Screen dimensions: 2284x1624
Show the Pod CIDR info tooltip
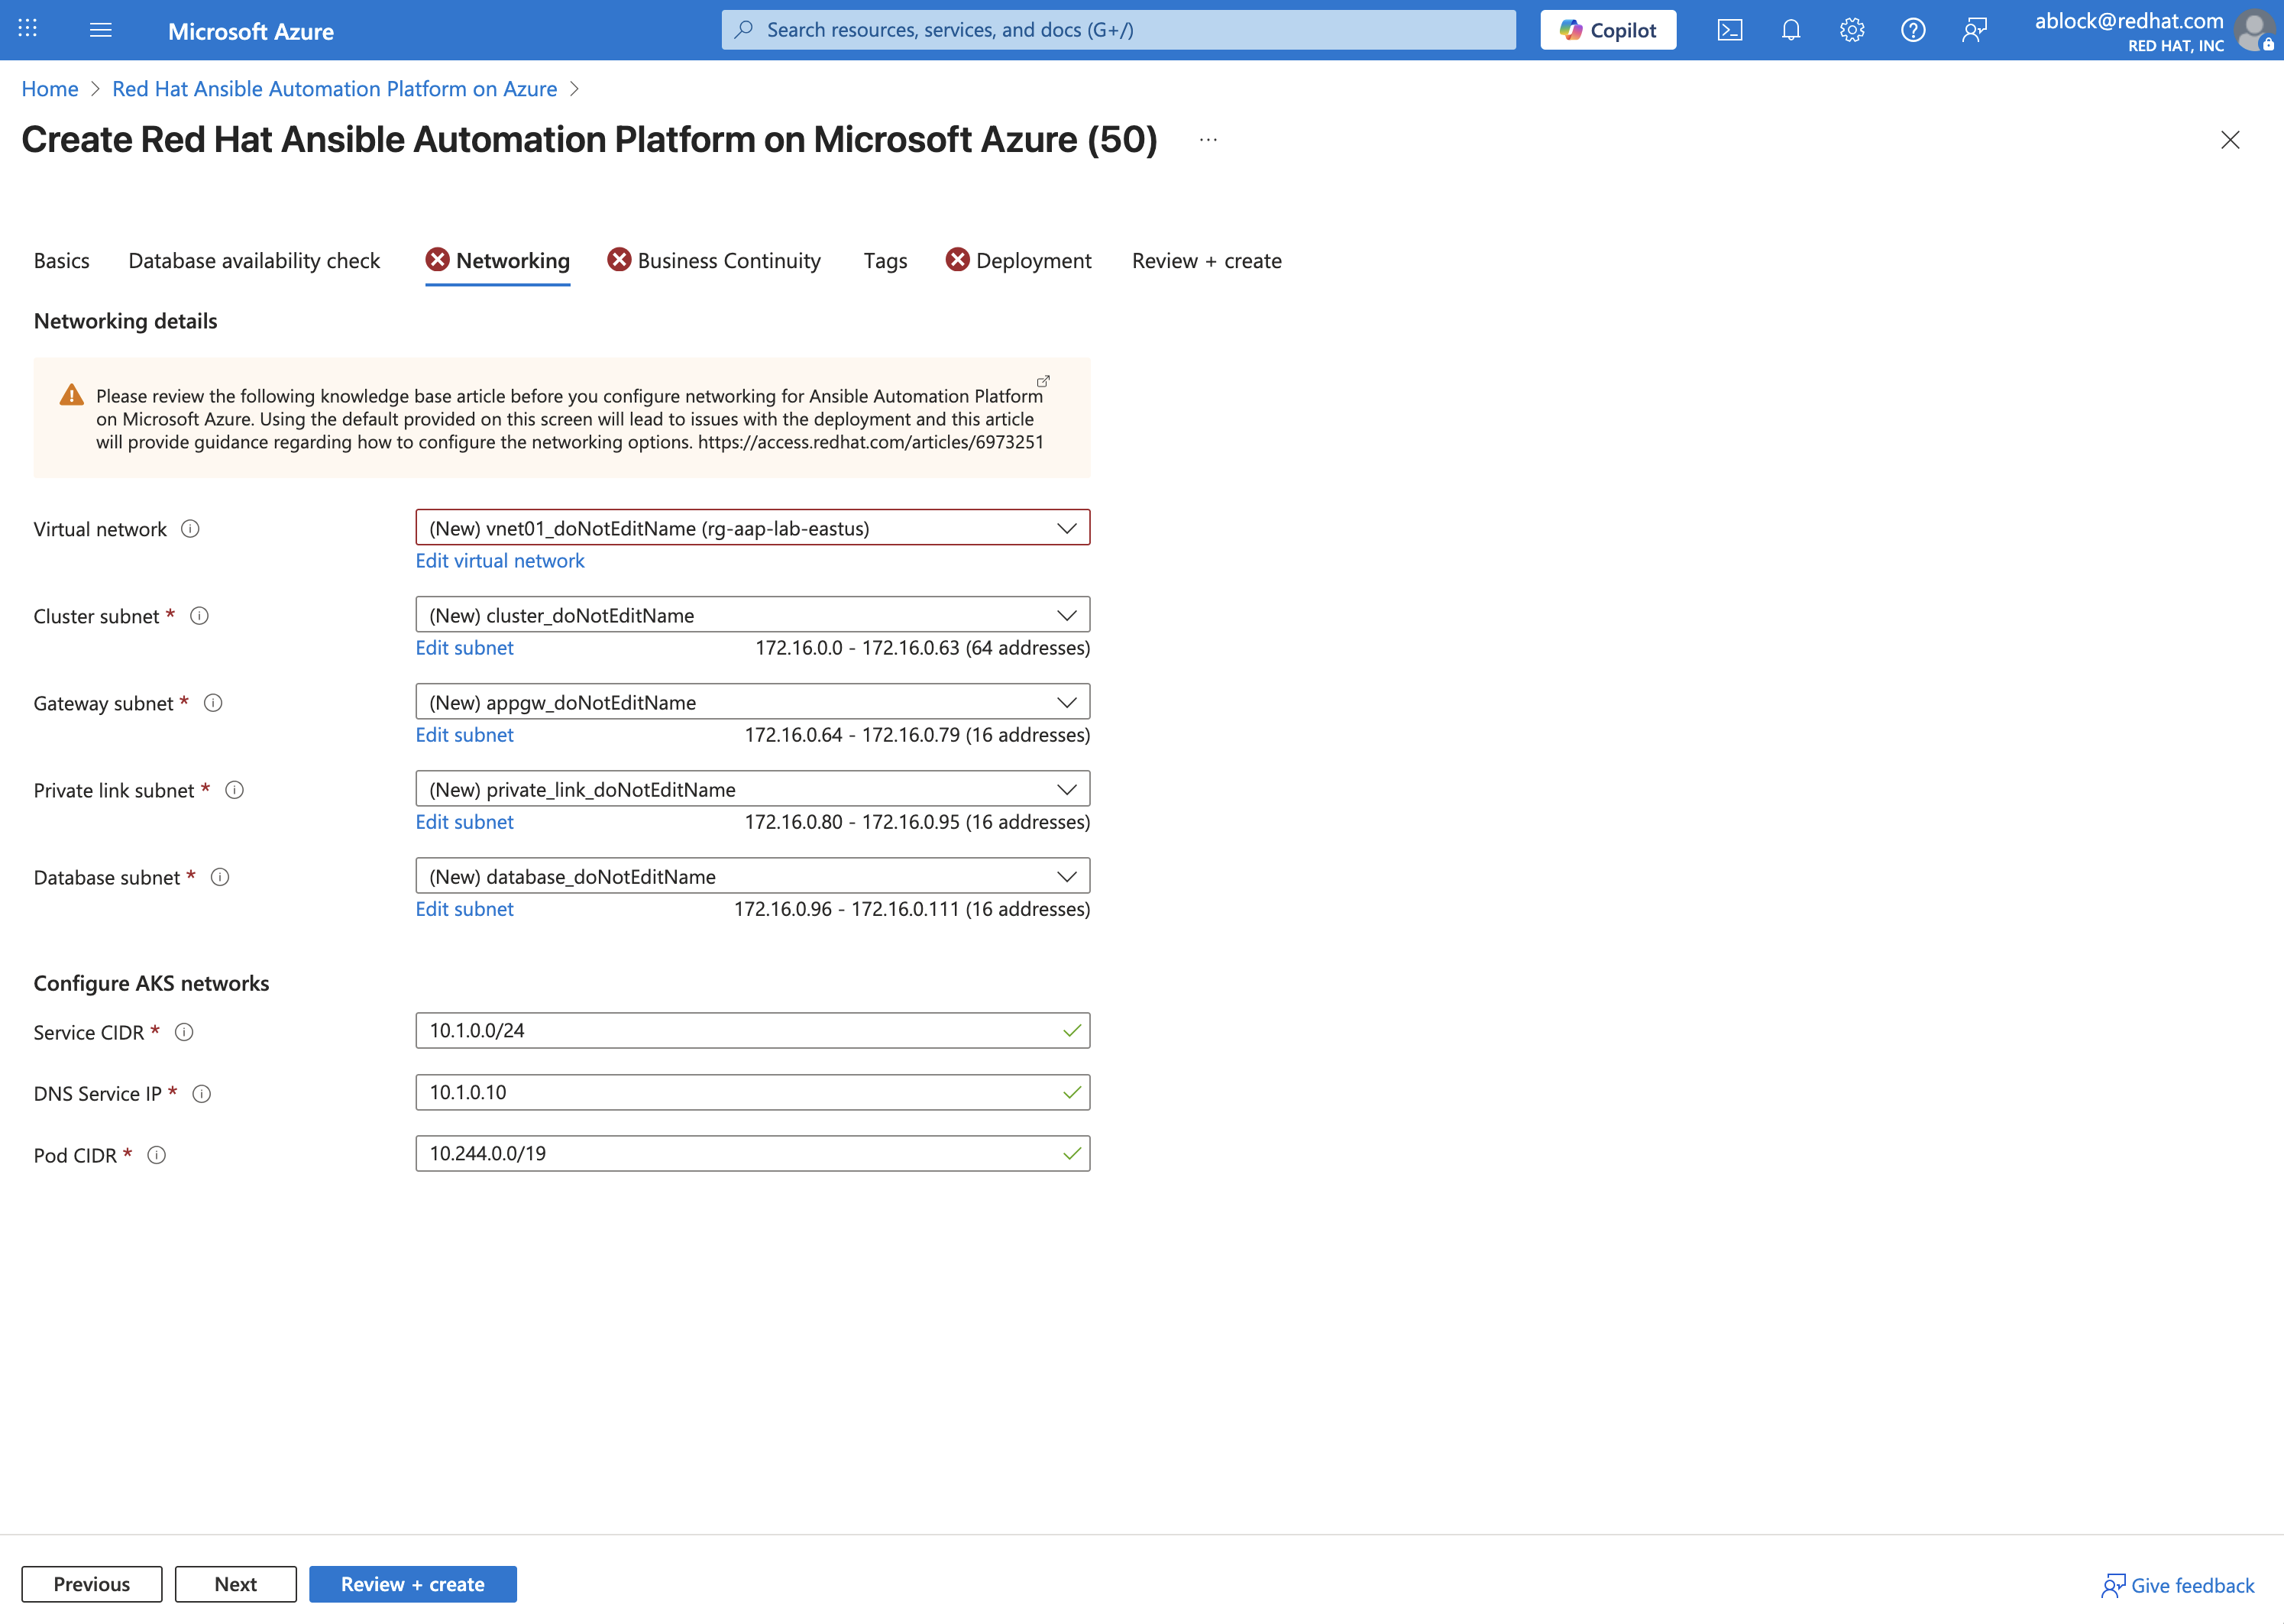point(157,1154)
